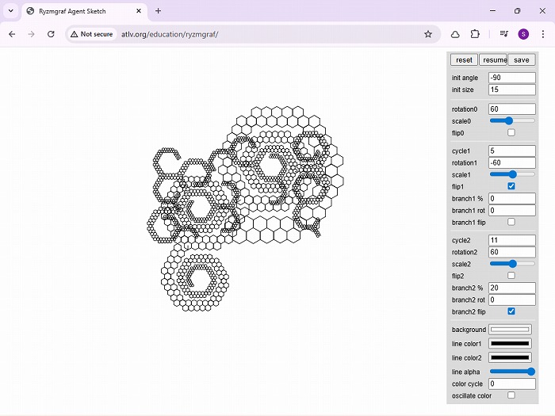
Task: Uncheck the flip1 checkbox
Action: pos(511,186)
